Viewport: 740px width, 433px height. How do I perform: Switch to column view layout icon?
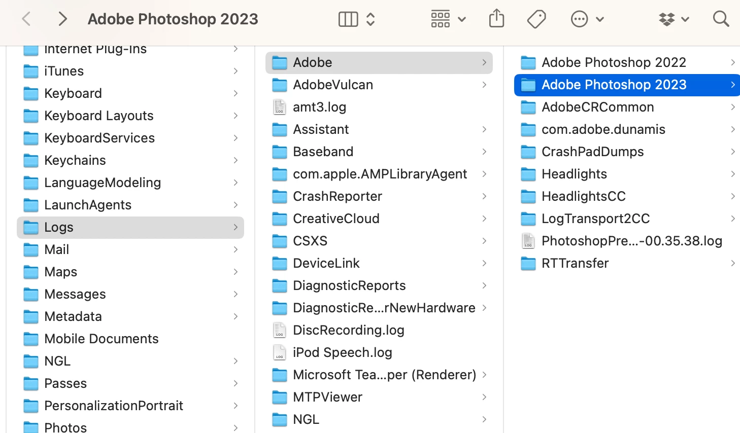[x=348, y=19]
